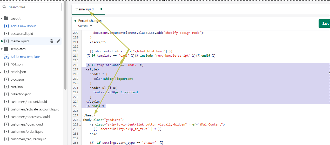Click the {% endif %} on line 225

pyautogui.click(x=96, y=106)
